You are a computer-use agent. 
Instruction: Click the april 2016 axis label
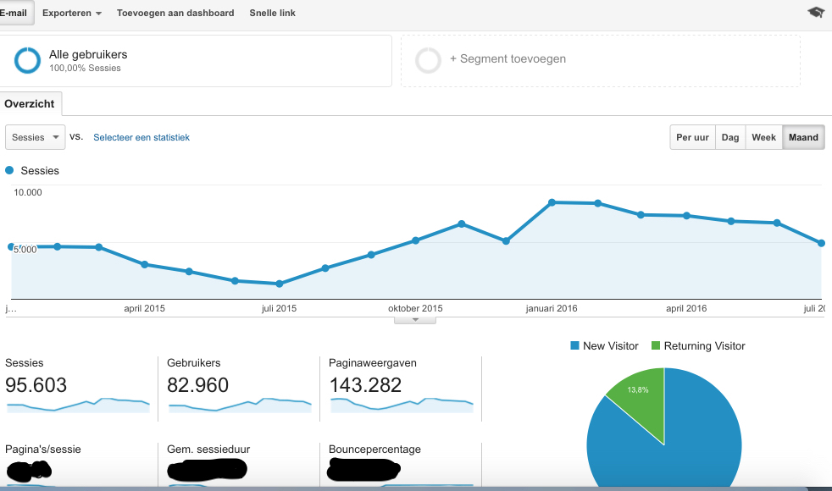(x=686, y=308)
